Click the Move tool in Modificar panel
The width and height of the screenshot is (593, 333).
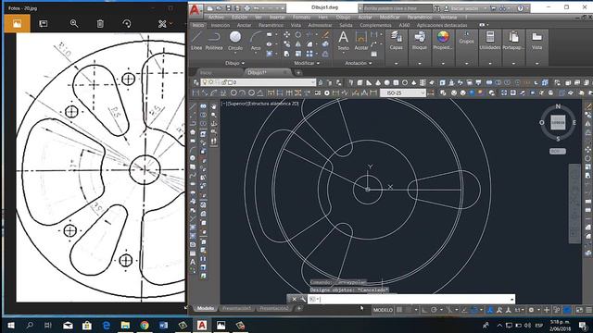click(x=286, y=35)
